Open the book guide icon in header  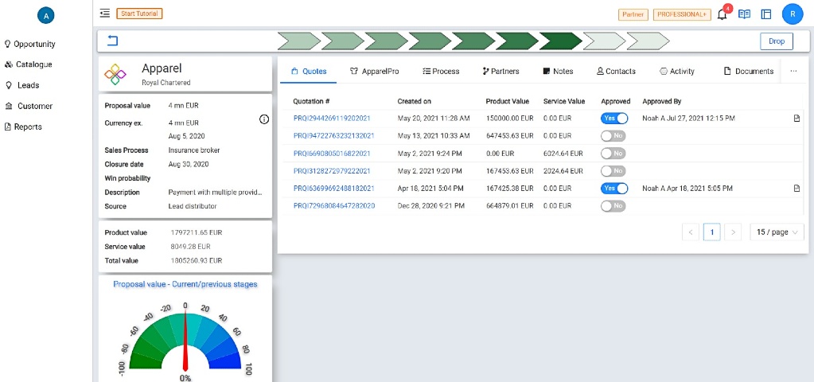744,14
